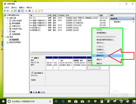Choose 打开(O) in the context menu
The width and height of the screenshot is (136, 104).
[x=107, y=30]
